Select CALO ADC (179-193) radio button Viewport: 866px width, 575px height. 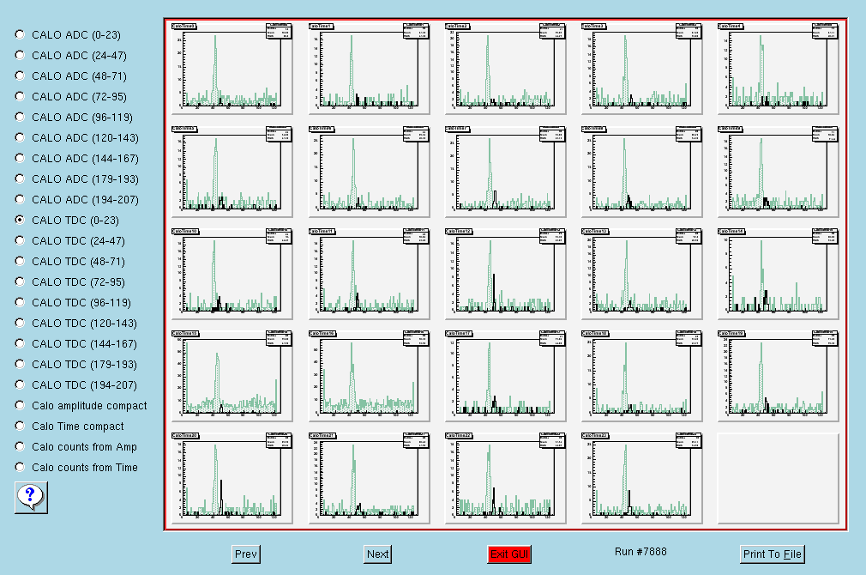[20, 179]
